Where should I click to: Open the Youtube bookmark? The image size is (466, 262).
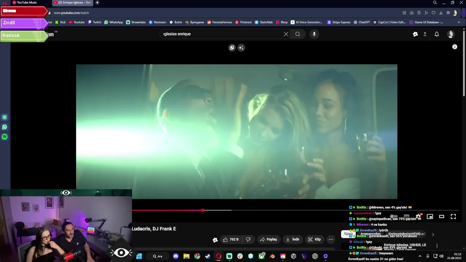(76, 22)
